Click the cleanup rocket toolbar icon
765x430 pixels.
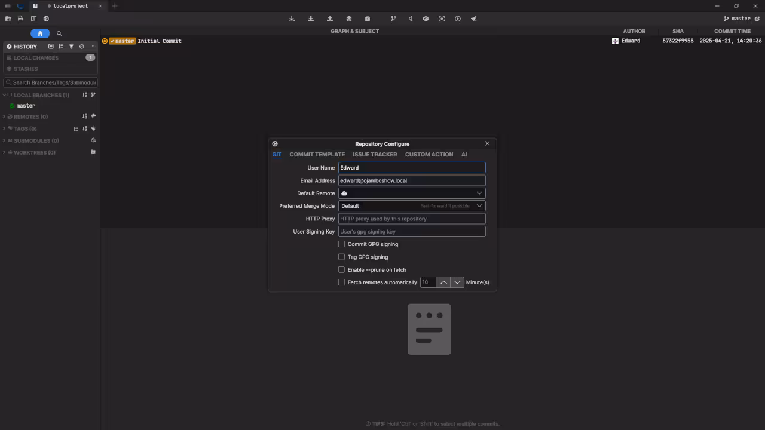(474, 19)
